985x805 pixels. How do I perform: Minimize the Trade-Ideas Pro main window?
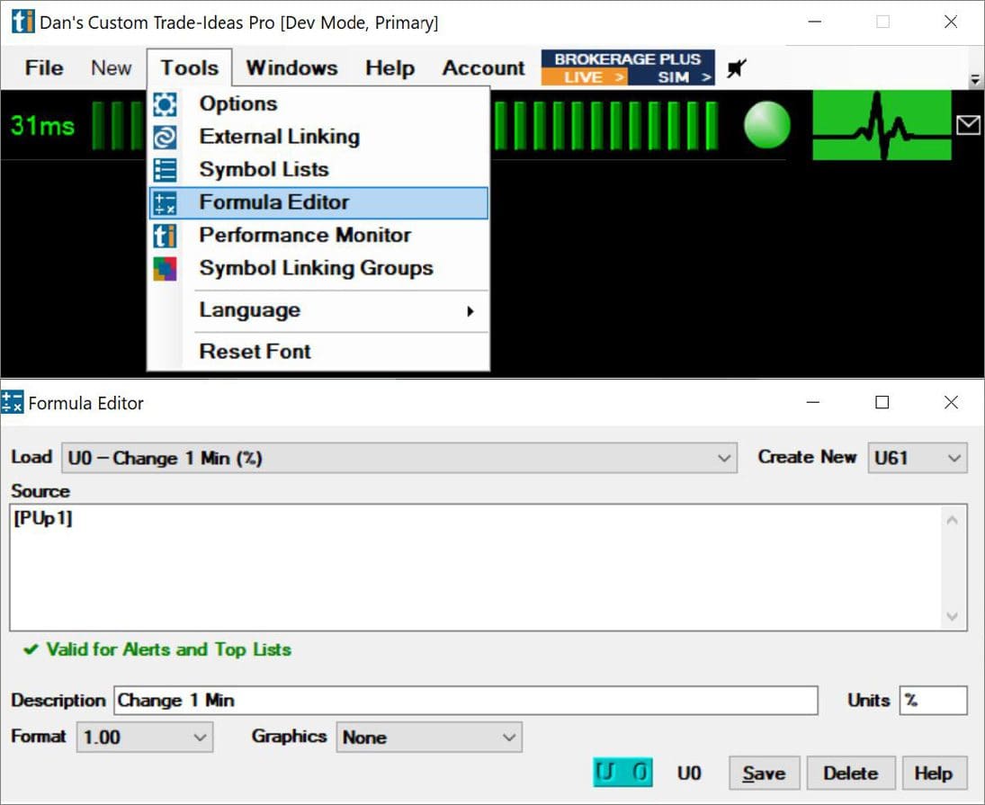tap(815, 22)
